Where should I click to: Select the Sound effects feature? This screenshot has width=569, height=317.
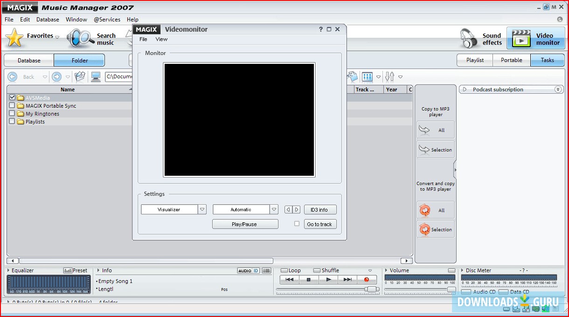point(480,38)
